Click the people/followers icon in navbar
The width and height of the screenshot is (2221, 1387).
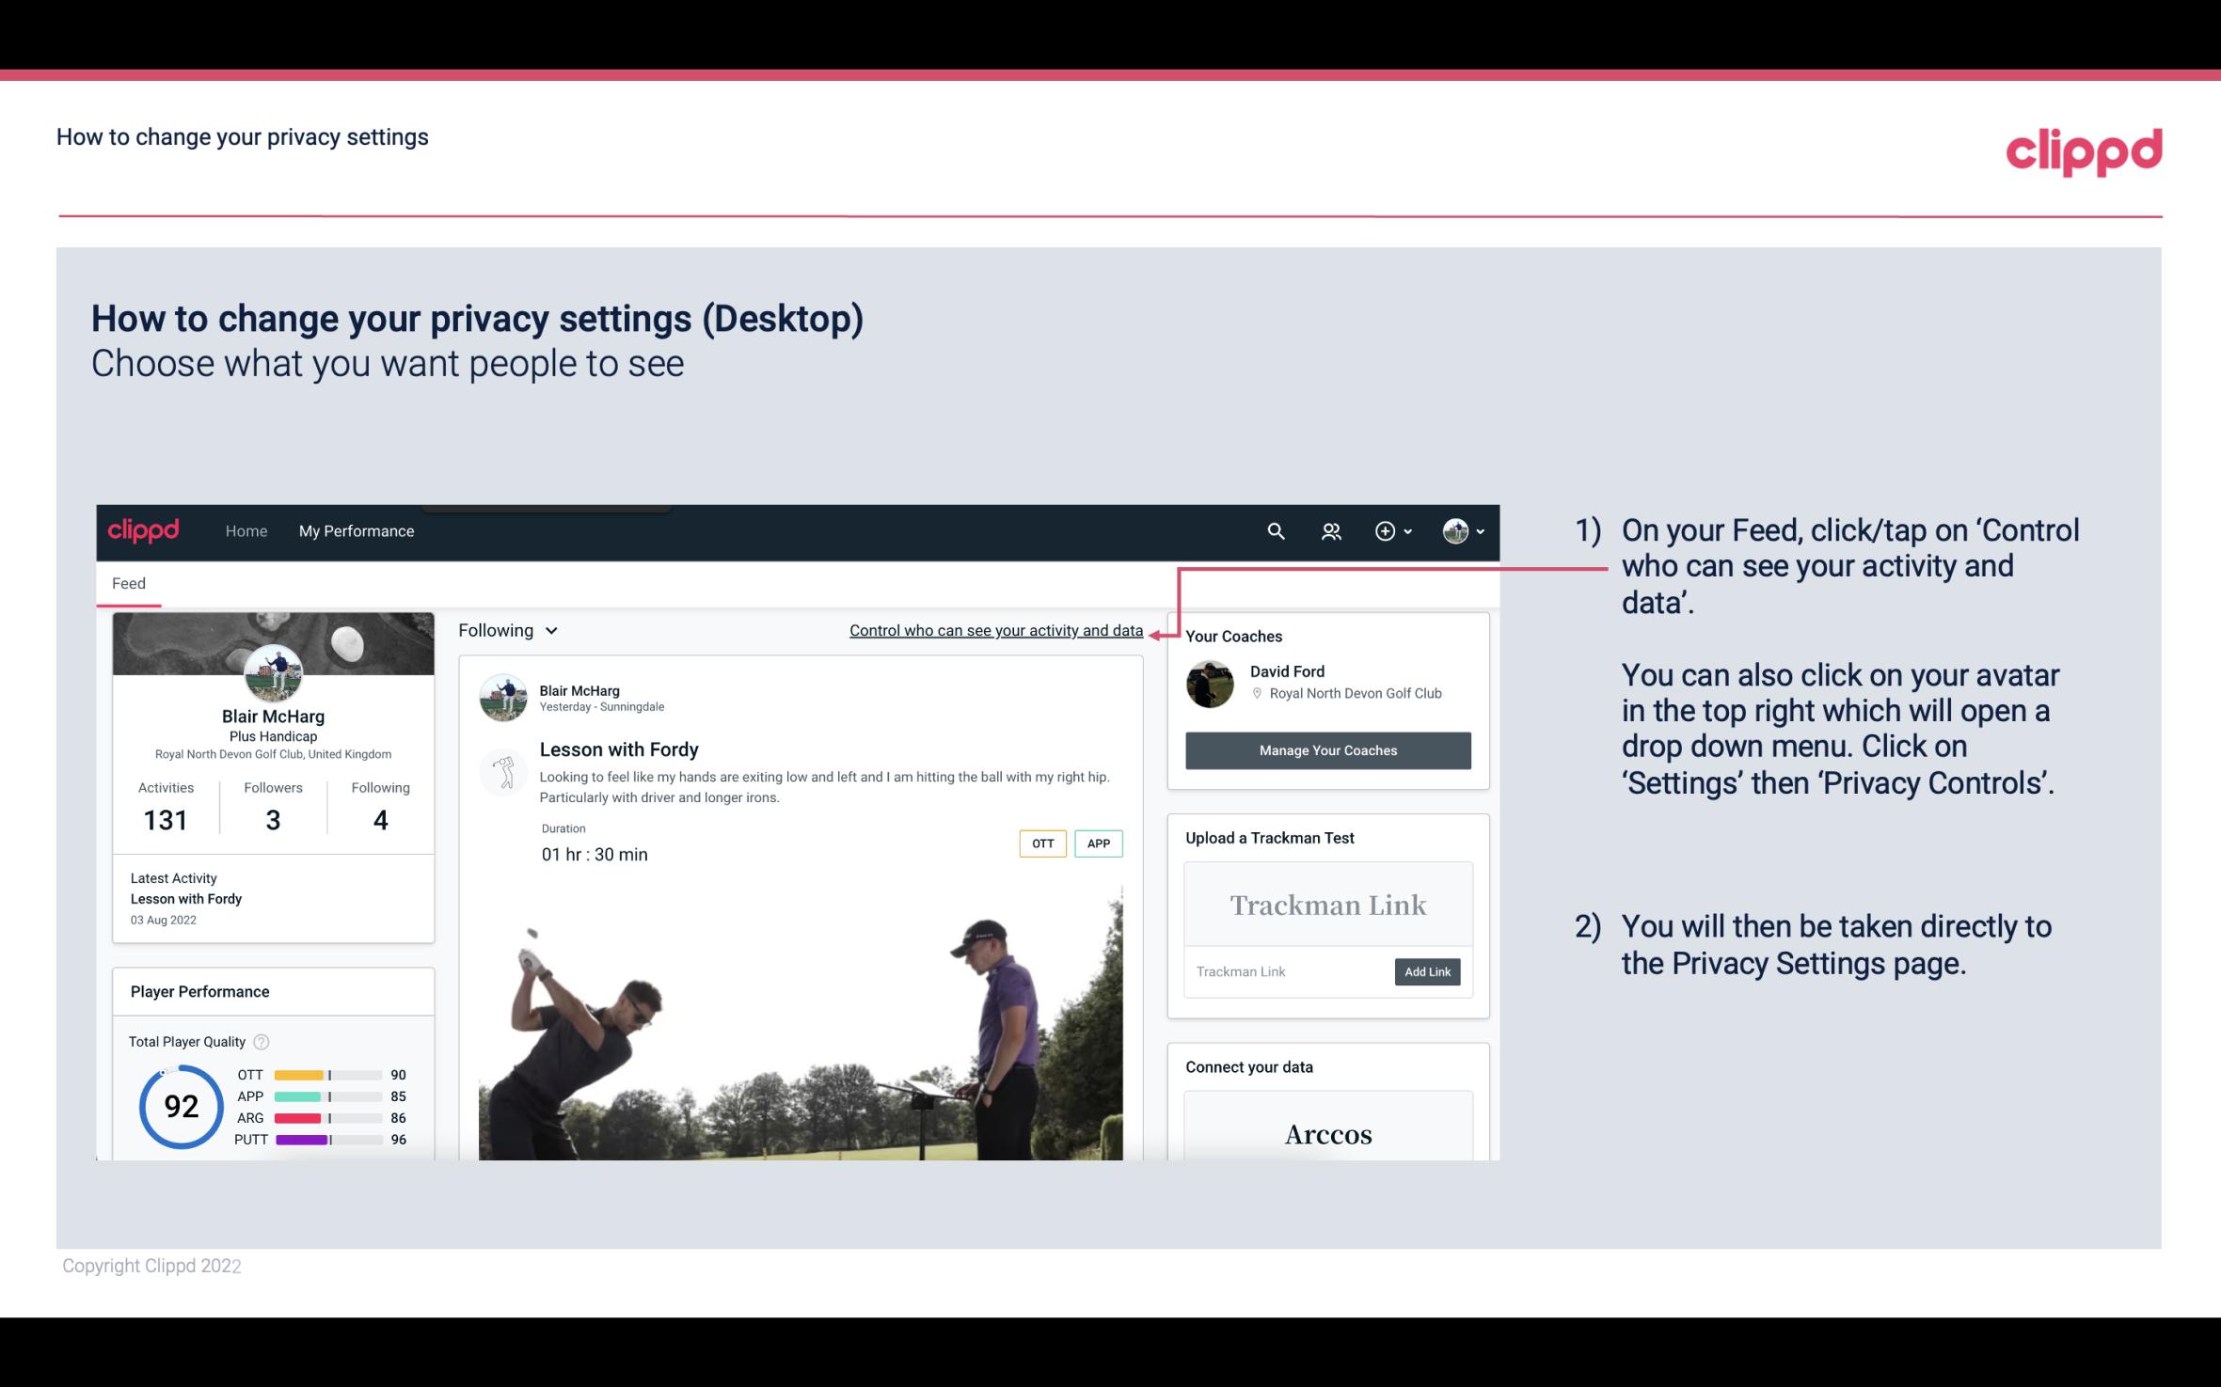click(x=1329, y=530)
